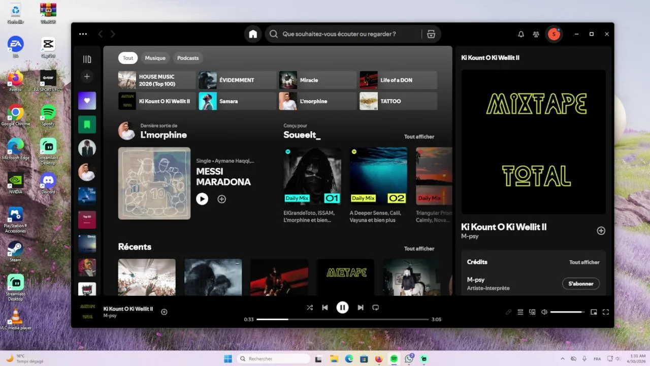This screenshot has width=650, height=366.
Task: Open lyrics microphone icon
Action: [508, 312]
